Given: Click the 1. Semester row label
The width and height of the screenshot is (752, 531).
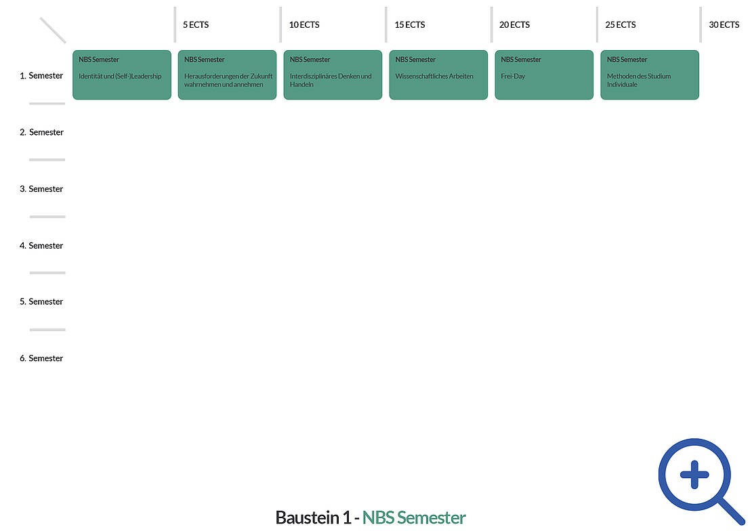Looking at the screenshot, I should (41, 76).
